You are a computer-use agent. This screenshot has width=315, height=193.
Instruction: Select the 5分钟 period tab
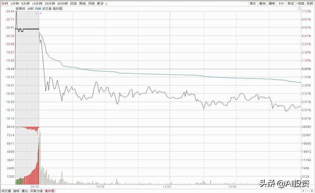point(25,3)
